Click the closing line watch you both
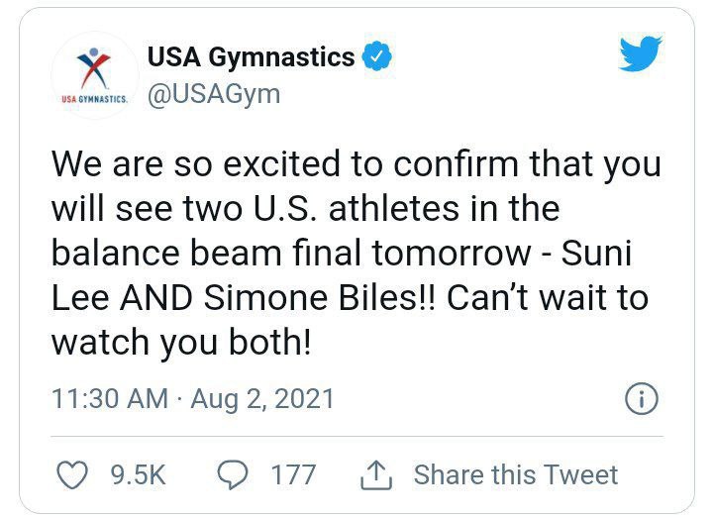Image resolution: width=713 pixels, height=518 pixels. pyautogui.click(x=180, y=342)
